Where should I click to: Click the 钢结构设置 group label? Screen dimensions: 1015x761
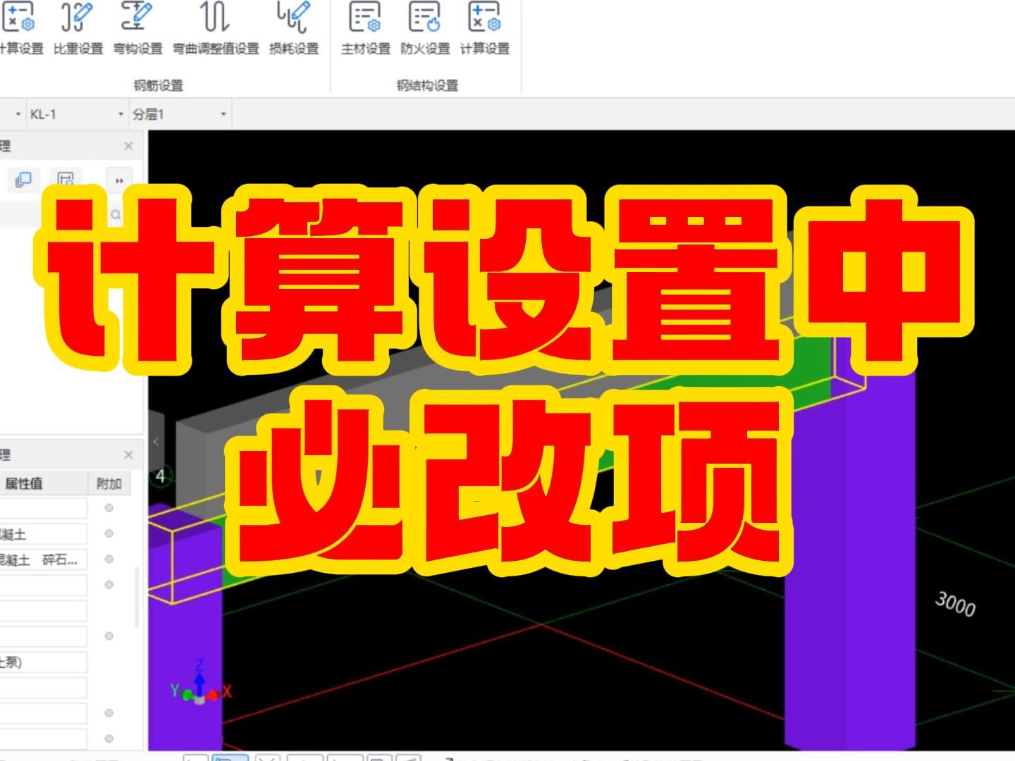(x=427, y=85)
